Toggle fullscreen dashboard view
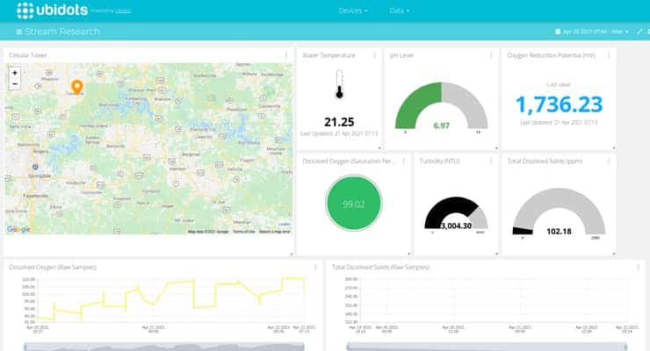This screenshot has width=650, height=351. coord(639,32)
